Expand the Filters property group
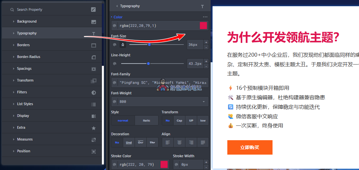This screenshot has width=359, height=170. click(52, 92)
